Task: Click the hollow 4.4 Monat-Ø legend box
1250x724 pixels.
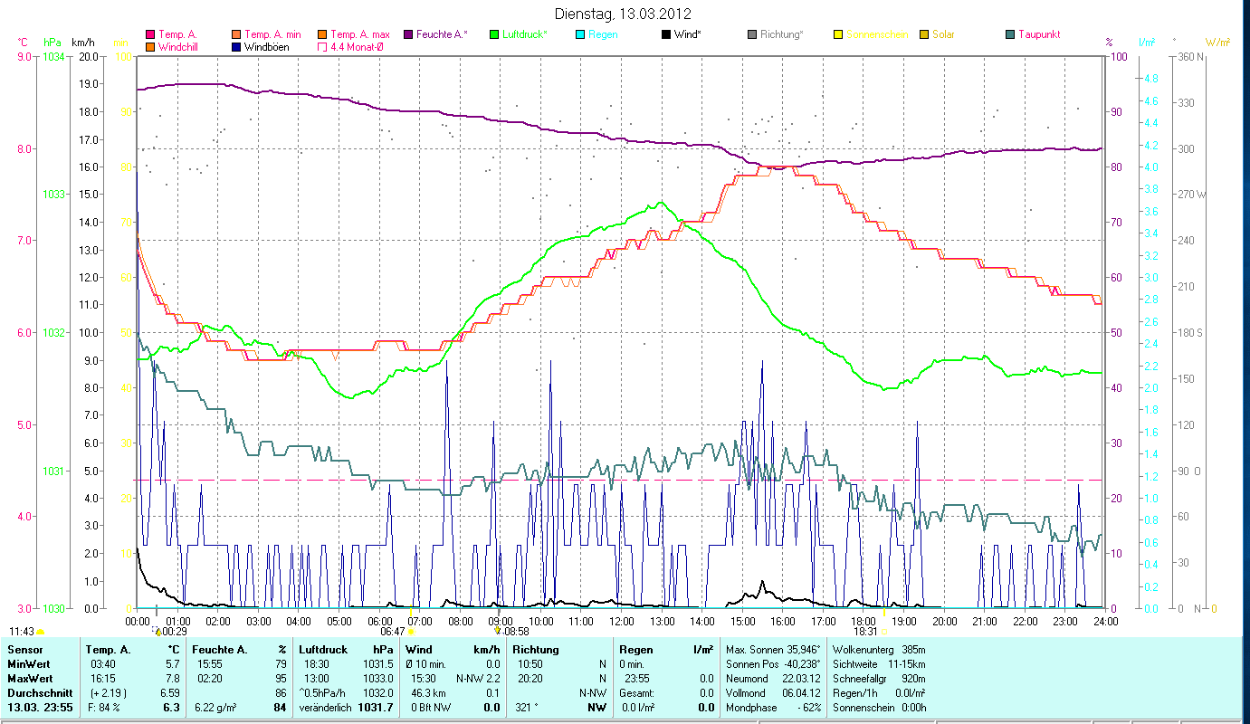Action: 321,47
